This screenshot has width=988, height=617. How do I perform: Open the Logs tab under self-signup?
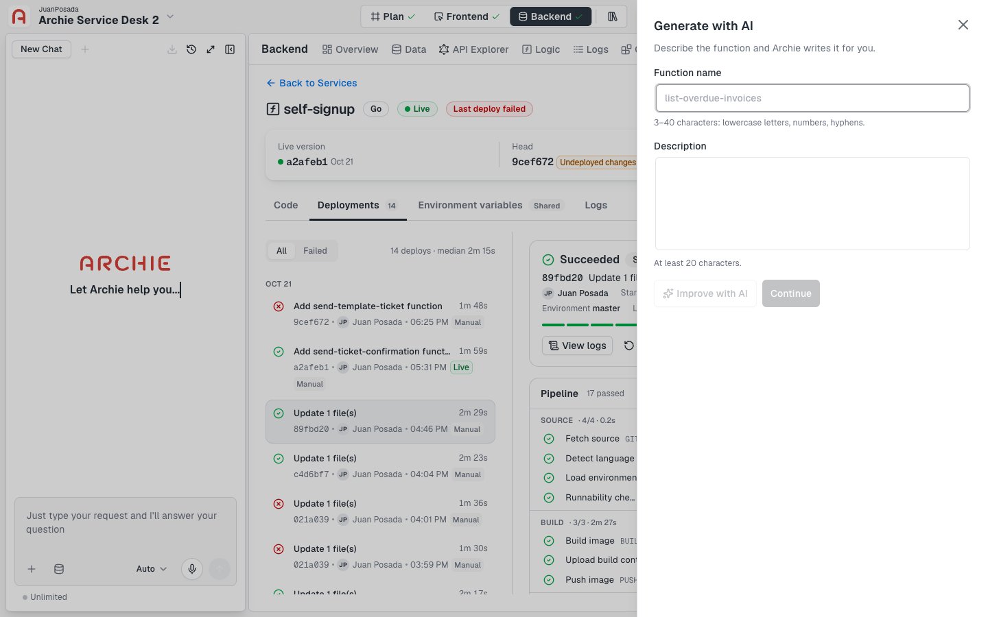[596, 206]
